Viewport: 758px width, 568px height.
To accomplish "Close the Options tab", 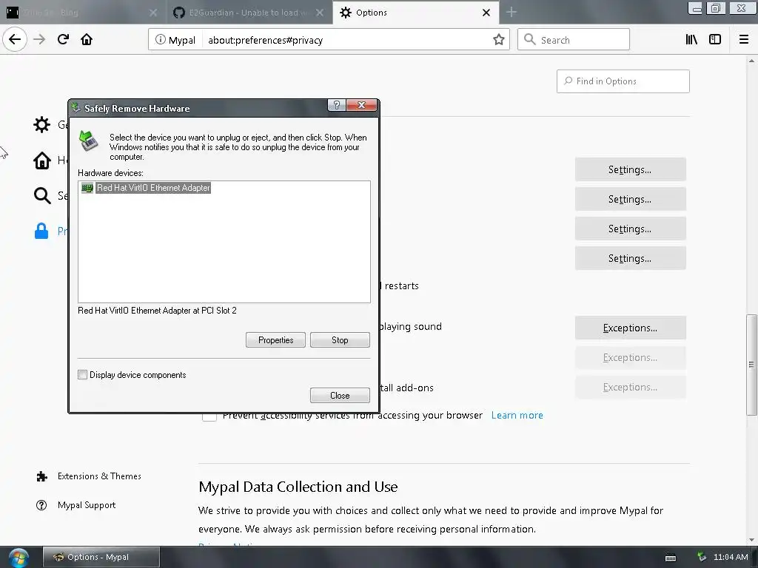I will (486, 13).
